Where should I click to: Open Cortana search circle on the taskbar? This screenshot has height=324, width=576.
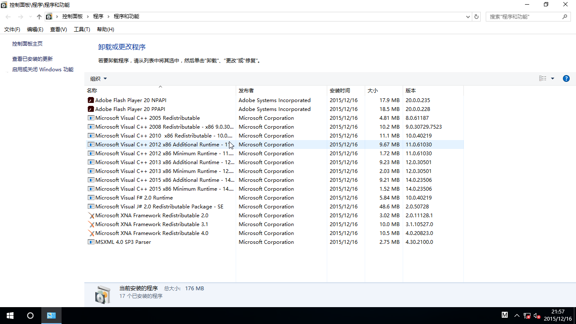coord(29,316)
